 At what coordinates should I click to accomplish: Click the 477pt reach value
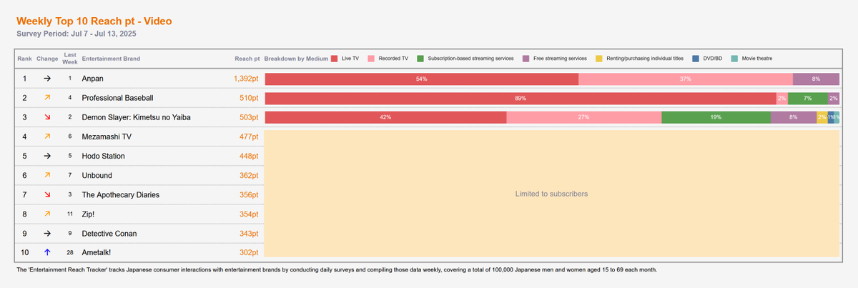pos(249,136)
